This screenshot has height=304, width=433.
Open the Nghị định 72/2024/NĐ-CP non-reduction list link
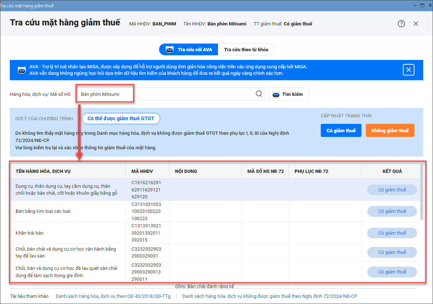click(x=270, y=296)
